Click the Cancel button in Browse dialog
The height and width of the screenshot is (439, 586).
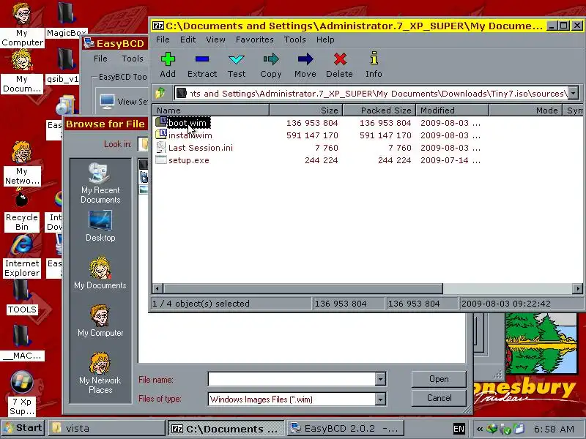(x=439, y=398)
